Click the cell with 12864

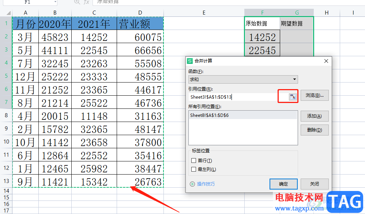[x=55, y=155]
